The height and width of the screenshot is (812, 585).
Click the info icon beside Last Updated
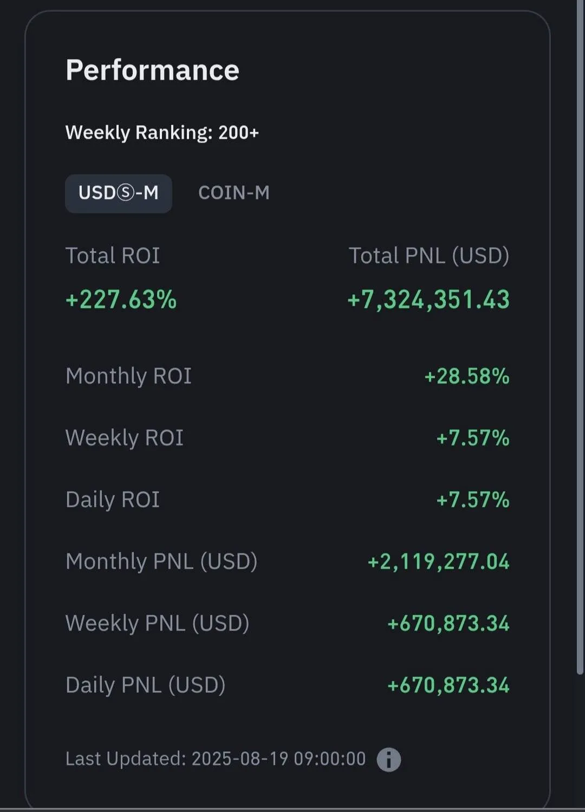(x=389, y=759)
